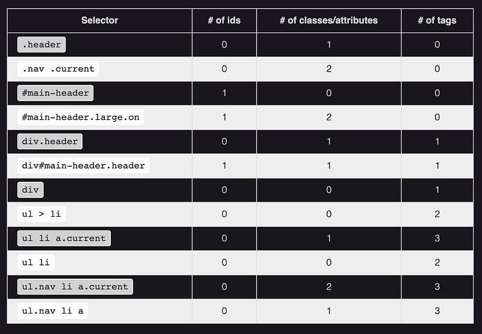Select the div.header selector chip
482x334 pixels.
(50, 141)
